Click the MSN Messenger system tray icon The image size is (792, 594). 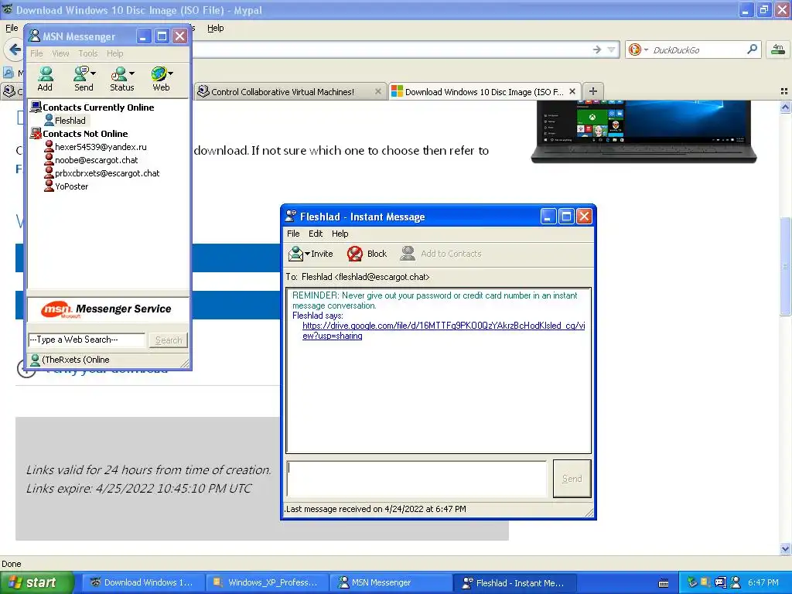(x=736, y=582)
